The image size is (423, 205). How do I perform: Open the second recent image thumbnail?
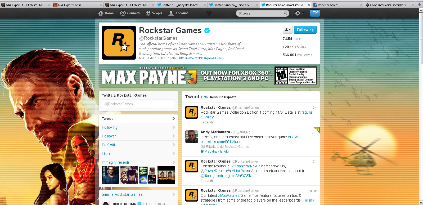[x=129, y=175]
